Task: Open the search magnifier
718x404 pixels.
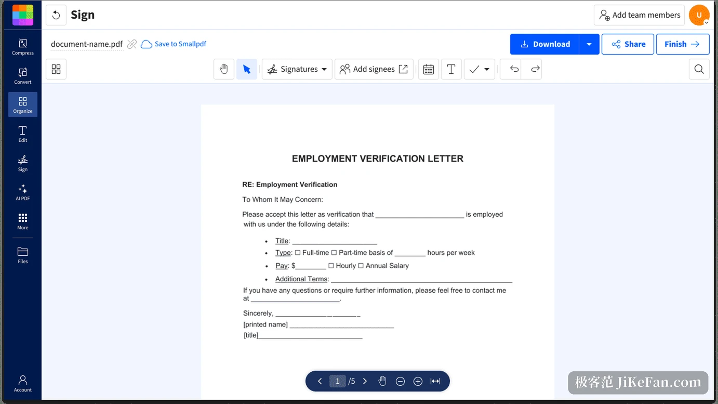Action: (x=699, y=69)
